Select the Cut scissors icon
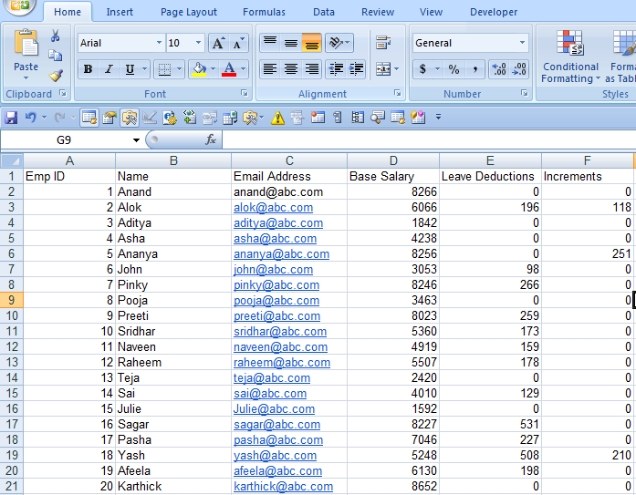 tap(56, 36)
